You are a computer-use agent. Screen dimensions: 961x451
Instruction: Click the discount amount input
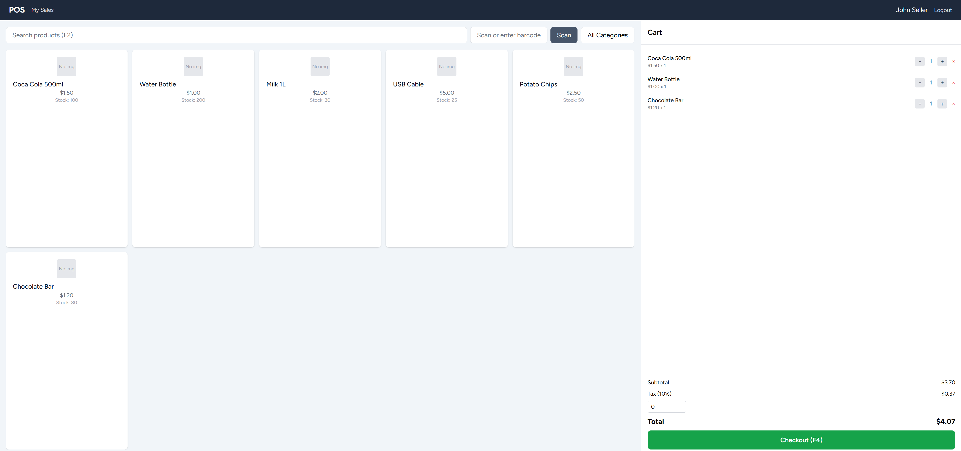(666, 407)
